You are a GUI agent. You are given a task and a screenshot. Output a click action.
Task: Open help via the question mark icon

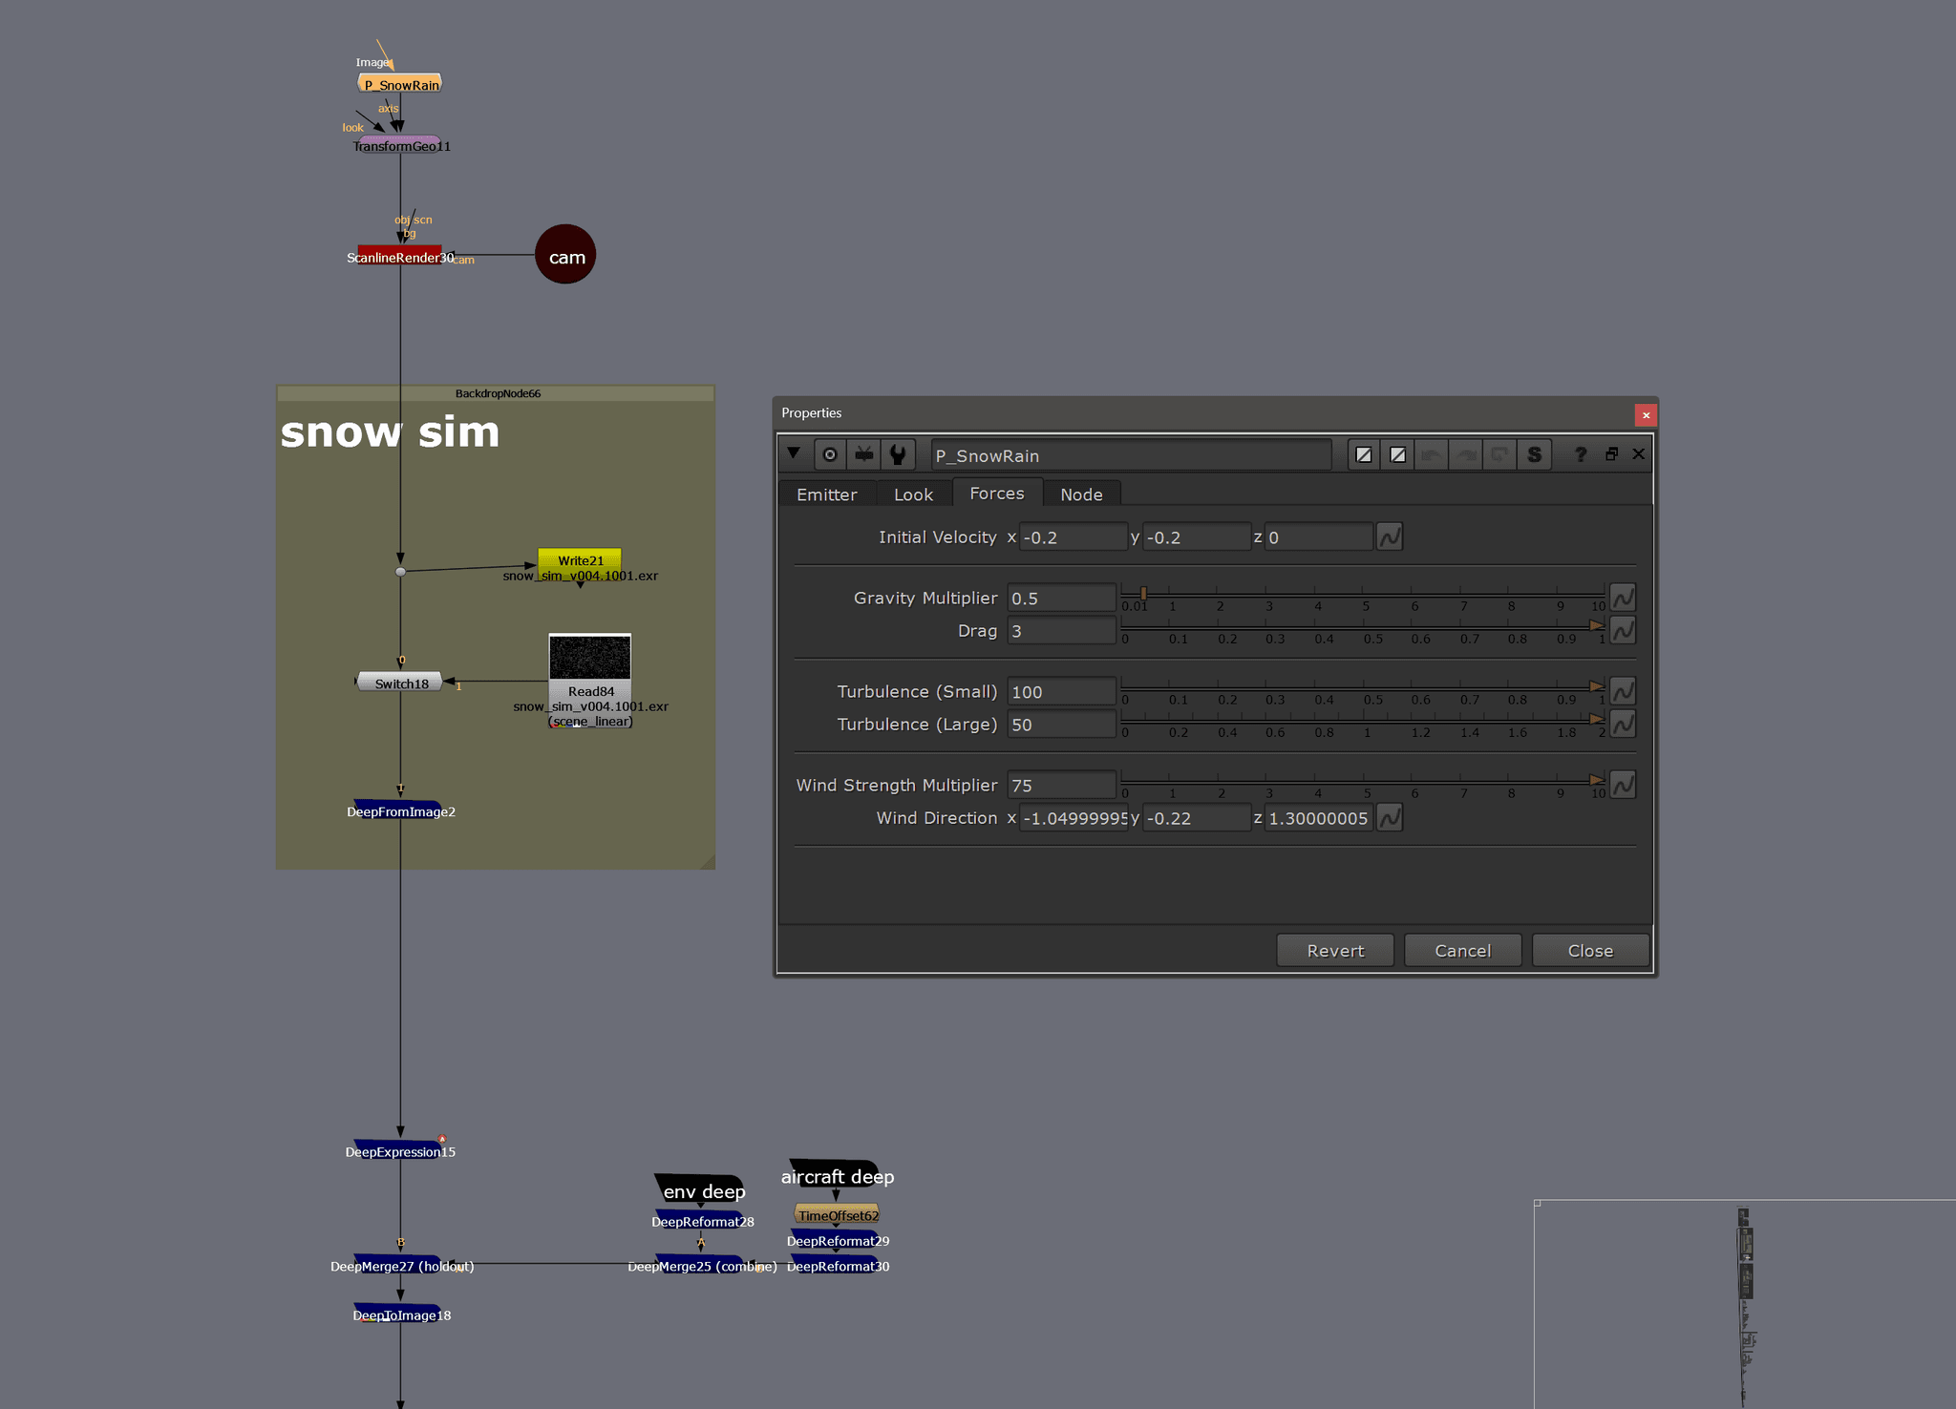point(1581,454)
